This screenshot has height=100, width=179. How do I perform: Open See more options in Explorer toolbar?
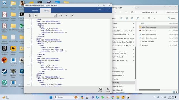pyautogui.click(x=155, y=18)
